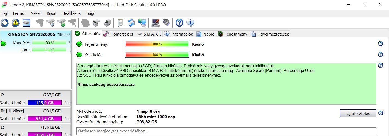The width and height of the screenshot is (389, 136).
Task: Click the blue disk panel toolbar icon
Action: tap(26, 22)
